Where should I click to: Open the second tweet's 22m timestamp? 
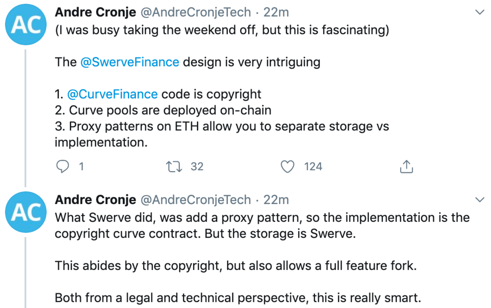(x=276, y=200)
